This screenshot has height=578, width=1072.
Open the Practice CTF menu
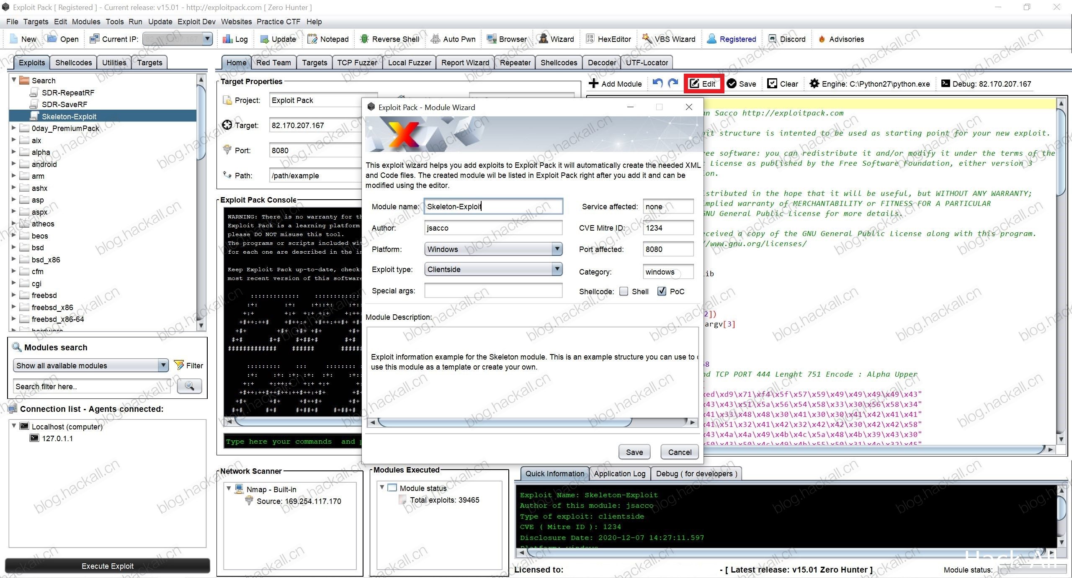pos(278,22)
